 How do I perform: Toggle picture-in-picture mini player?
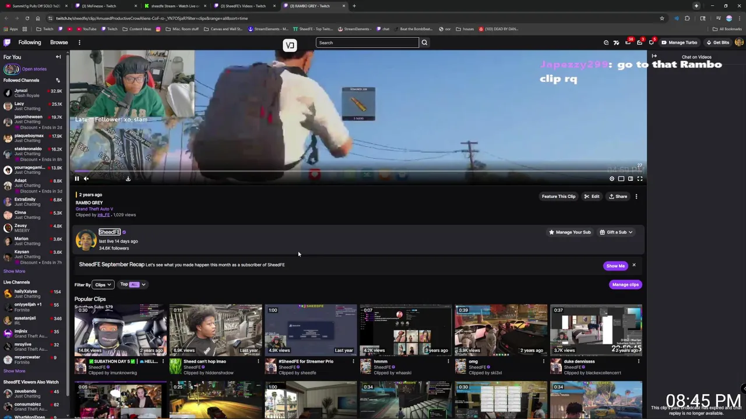coord(621,179)
